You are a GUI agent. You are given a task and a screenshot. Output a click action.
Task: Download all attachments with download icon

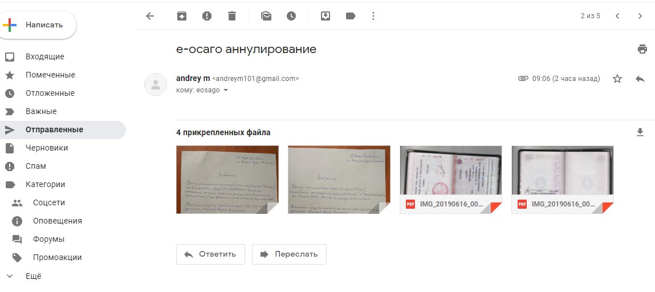(x=640, y=132)
